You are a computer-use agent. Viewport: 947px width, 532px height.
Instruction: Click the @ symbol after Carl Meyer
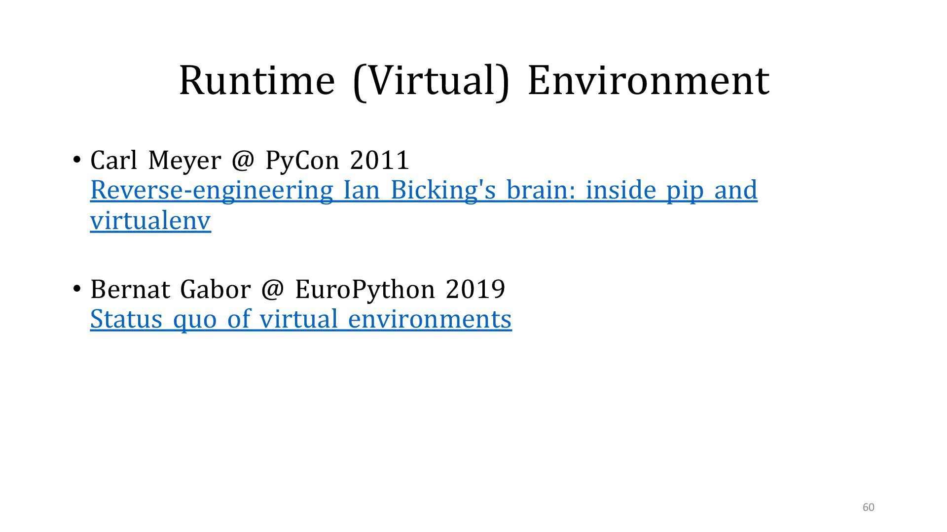(242, 161)
